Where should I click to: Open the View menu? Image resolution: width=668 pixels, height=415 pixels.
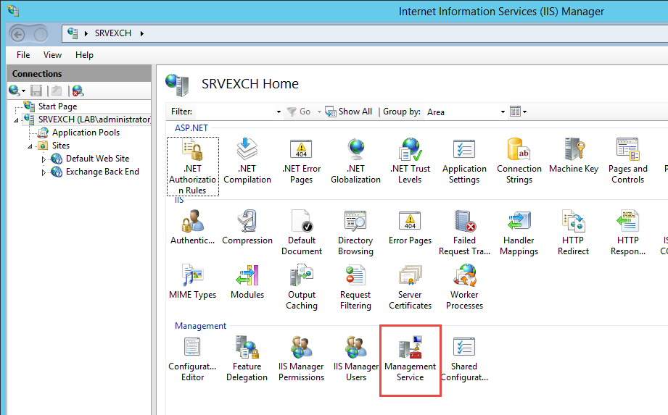(52, 55)
